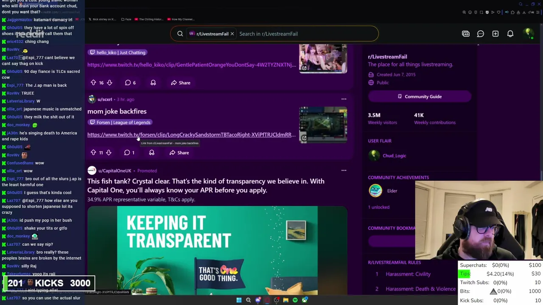This screenshot has width=543, height=305.
Task: Open the options menu of the mom joke backfires post
Action: [344, 99]
